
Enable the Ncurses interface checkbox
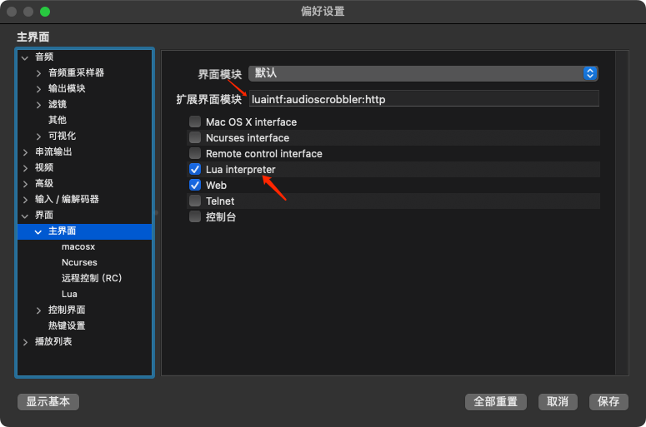point(195,137)
